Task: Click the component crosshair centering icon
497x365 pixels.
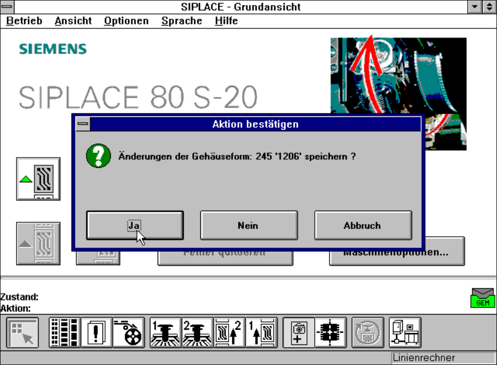Action: click(331, 333)
